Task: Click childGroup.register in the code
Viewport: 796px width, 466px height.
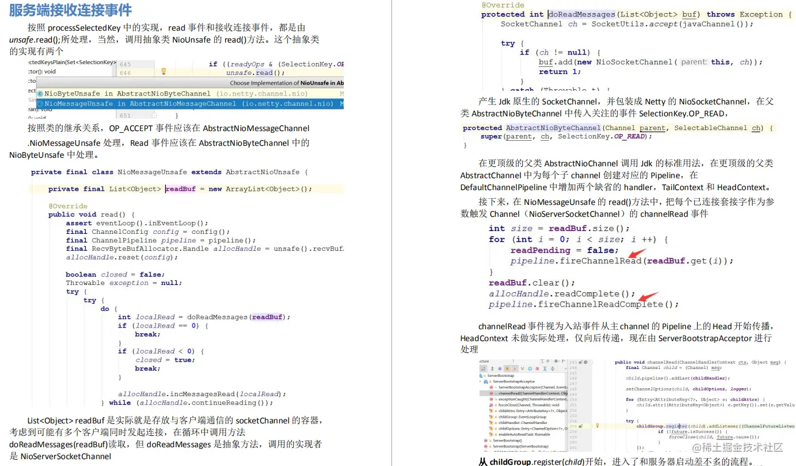Action: (662, 426)
